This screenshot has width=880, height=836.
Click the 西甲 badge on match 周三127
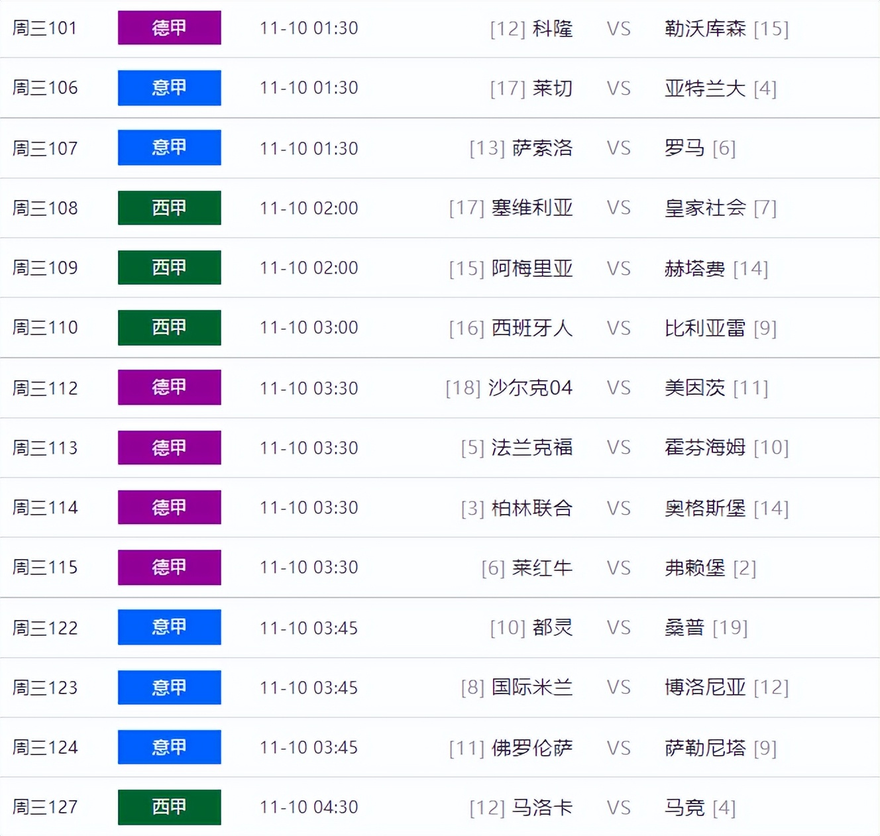point(169,807)
